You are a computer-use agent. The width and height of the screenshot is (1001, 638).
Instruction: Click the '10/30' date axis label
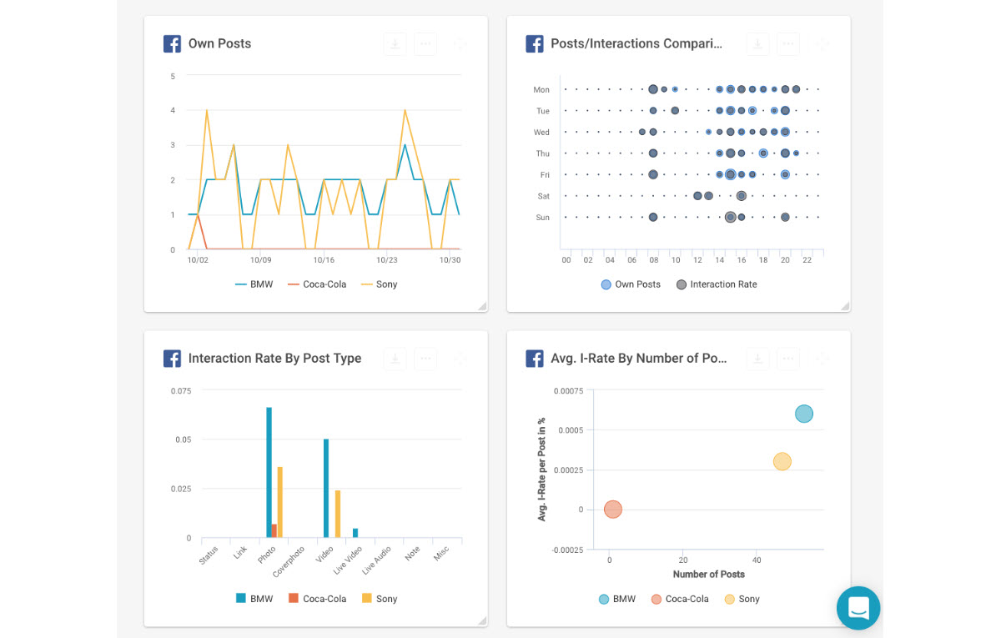tap(450, 260)
